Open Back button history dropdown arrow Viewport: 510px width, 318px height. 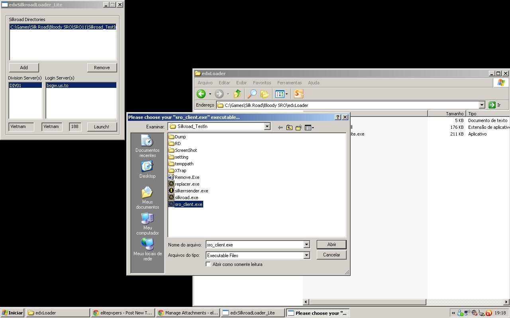(210, 94)
